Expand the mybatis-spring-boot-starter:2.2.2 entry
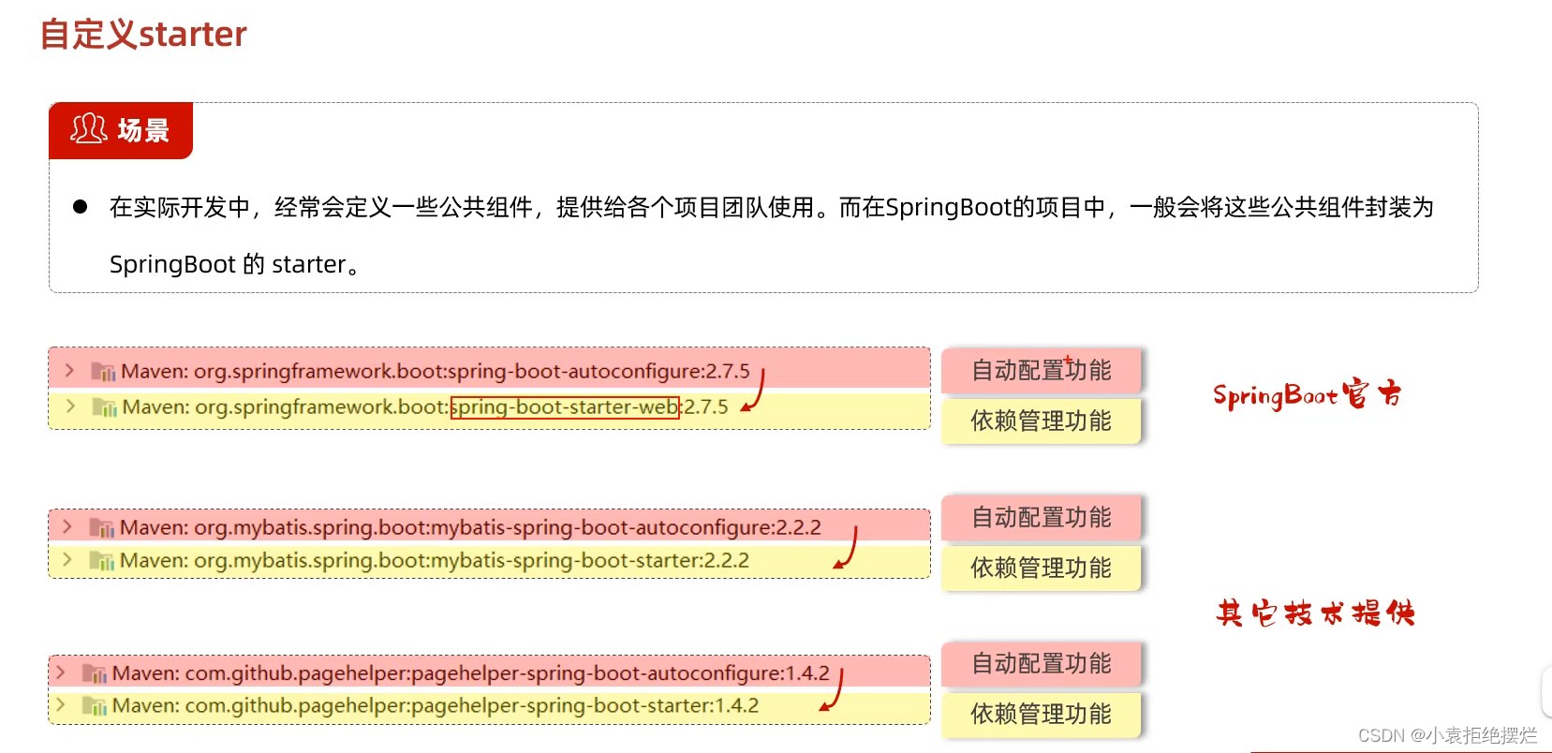This screenshot has height=753, width=1552. pos(67,560)
